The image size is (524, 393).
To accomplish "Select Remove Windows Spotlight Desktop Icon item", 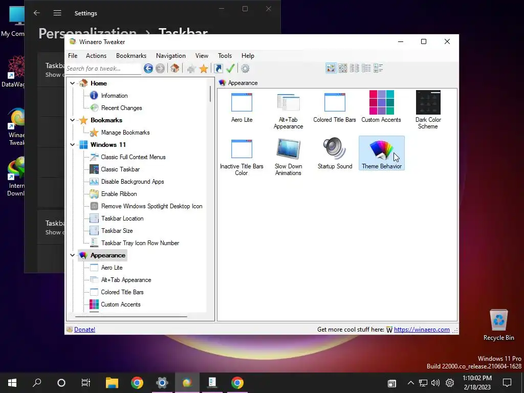I will 151,206.
